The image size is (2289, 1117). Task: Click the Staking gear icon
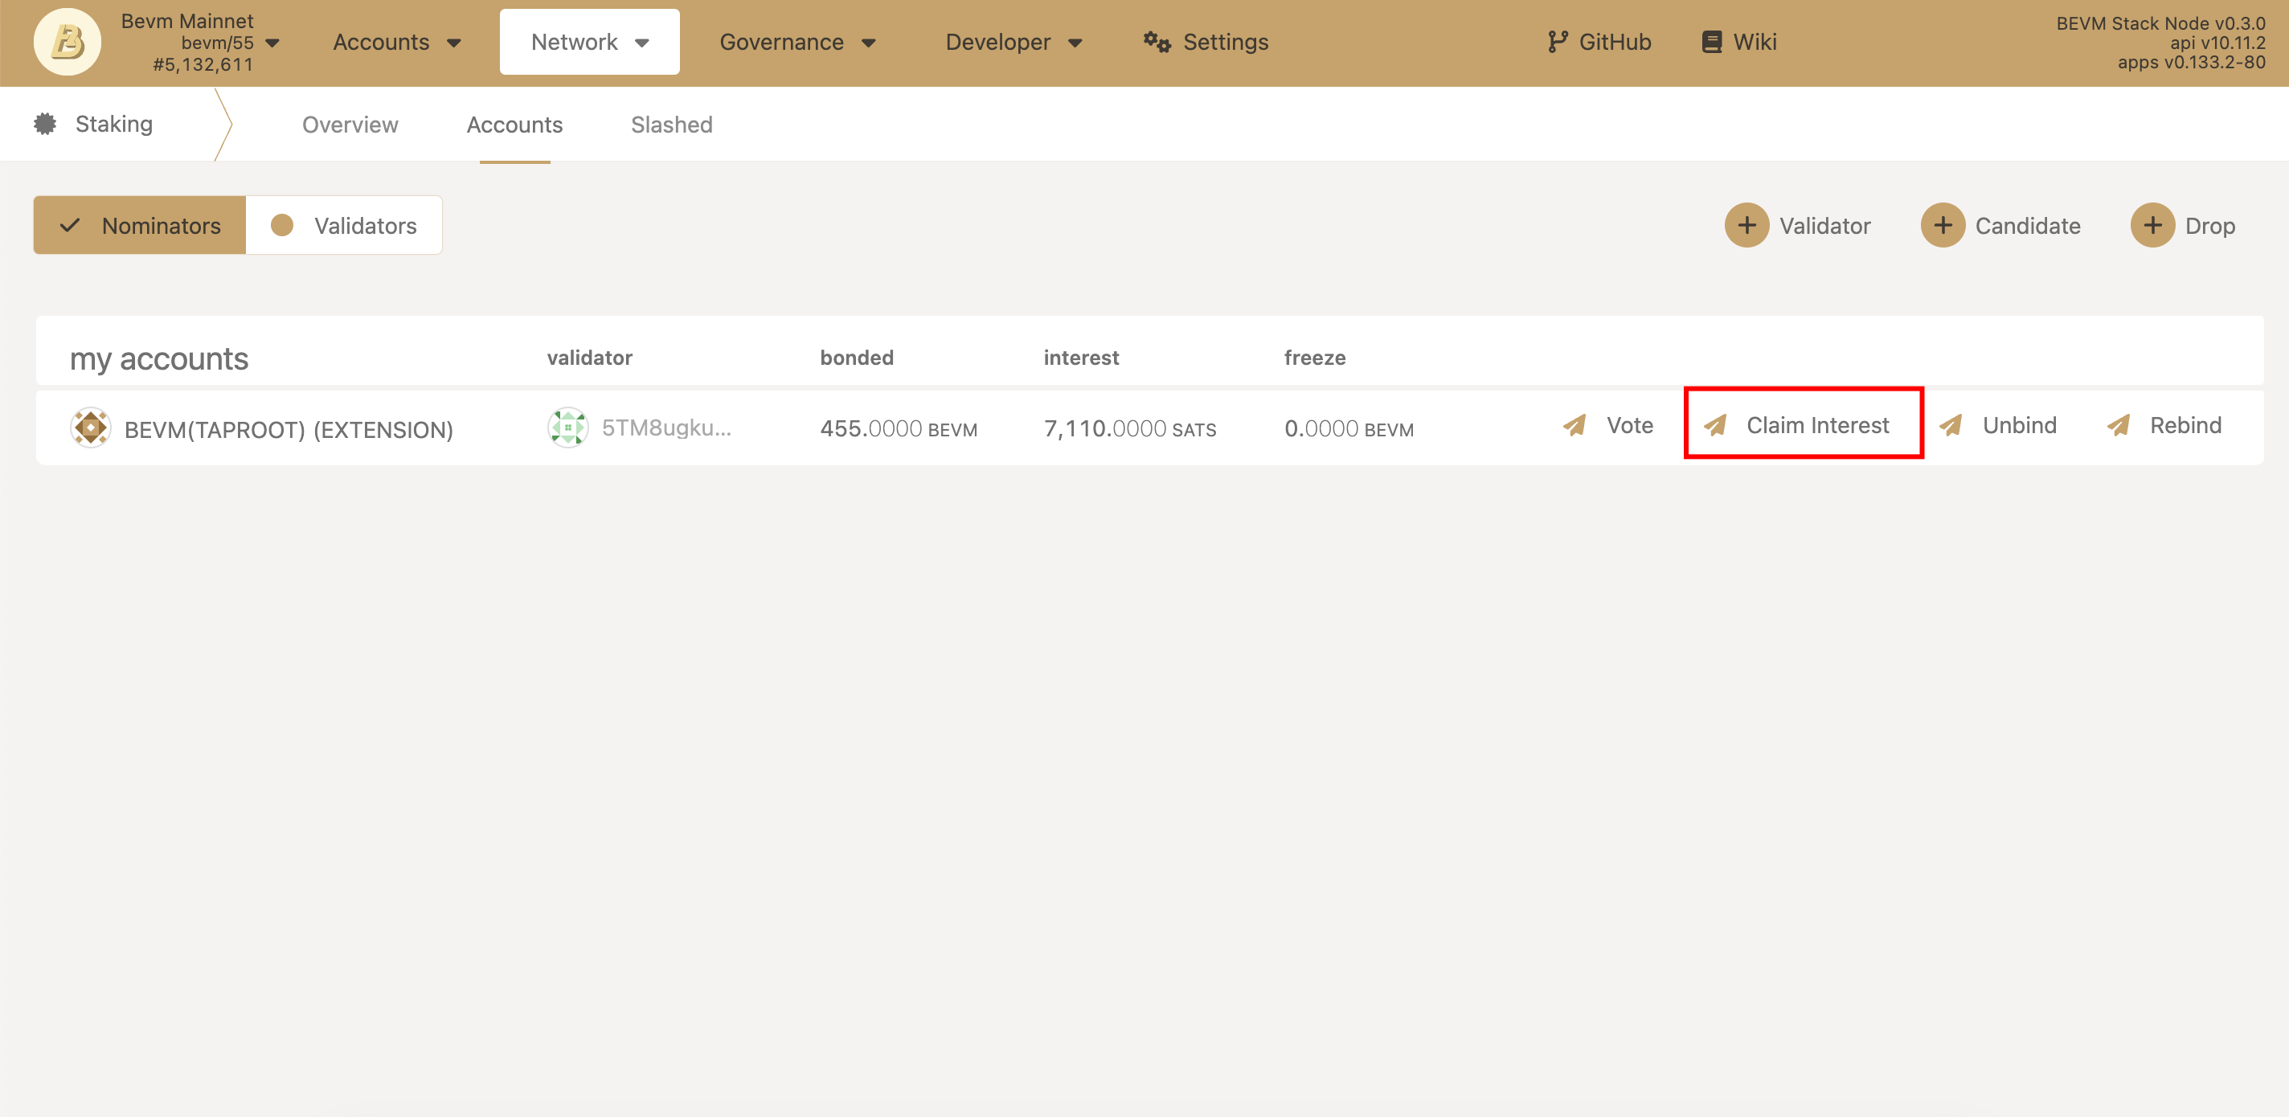(x=45, y=124)
